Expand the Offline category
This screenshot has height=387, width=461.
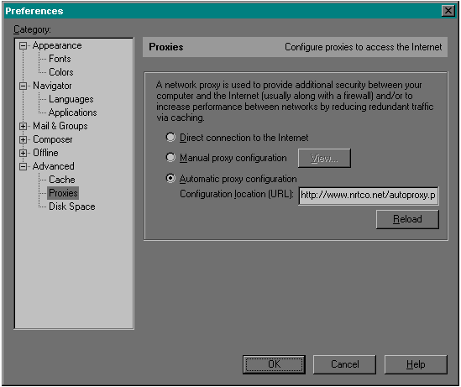point(23,153)
